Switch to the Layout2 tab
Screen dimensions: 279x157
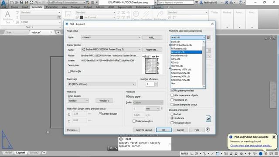[34, 153]
